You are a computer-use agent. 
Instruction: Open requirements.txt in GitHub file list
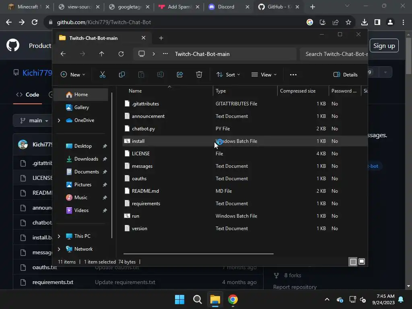coord(53,282)
